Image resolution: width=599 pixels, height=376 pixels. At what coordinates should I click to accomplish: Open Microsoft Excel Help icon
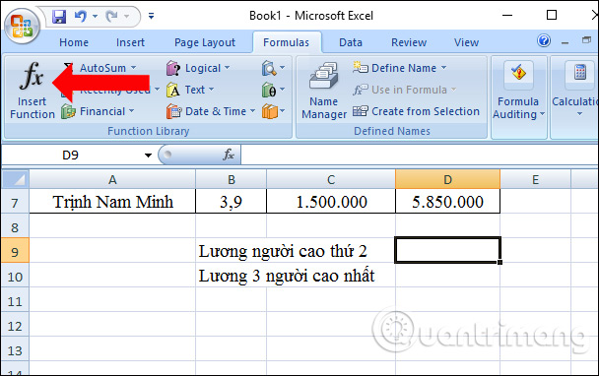tap(544, 40)
